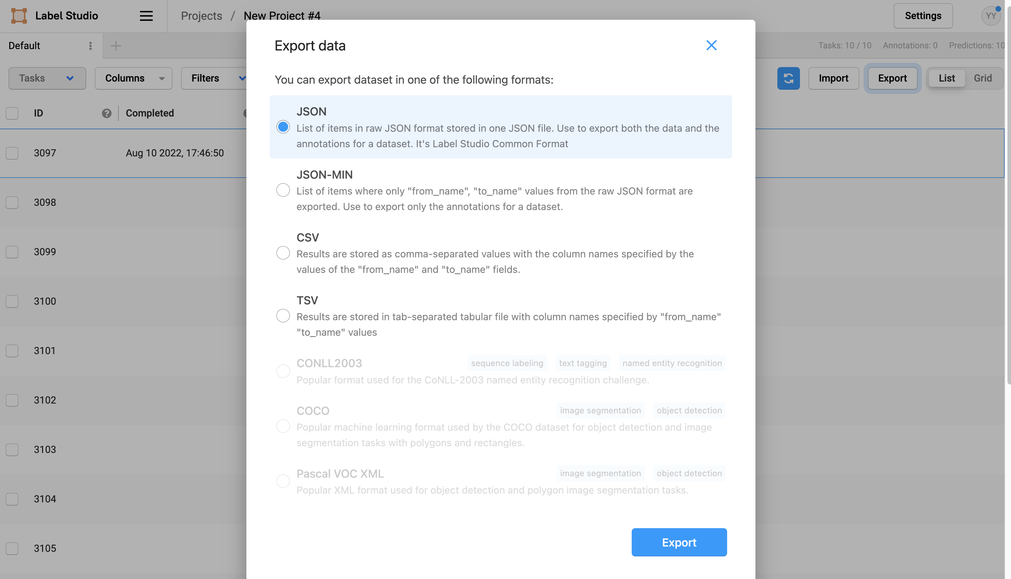Switch to Grid view
Viewport: 1011px width, 579px height.
click(x=982, y=78)
